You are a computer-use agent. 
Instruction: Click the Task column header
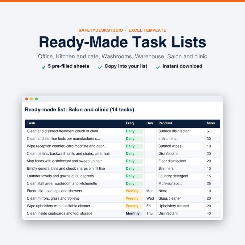(31, 123)
